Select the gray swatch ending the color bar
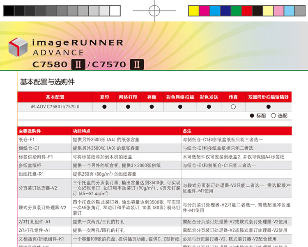Image resolution: width=308 pixels, height=247 pixels. [300, 11]
